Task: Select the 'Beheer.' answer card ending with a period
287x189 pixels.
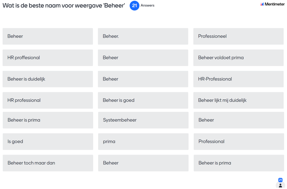Action: (x=143, y=36)
